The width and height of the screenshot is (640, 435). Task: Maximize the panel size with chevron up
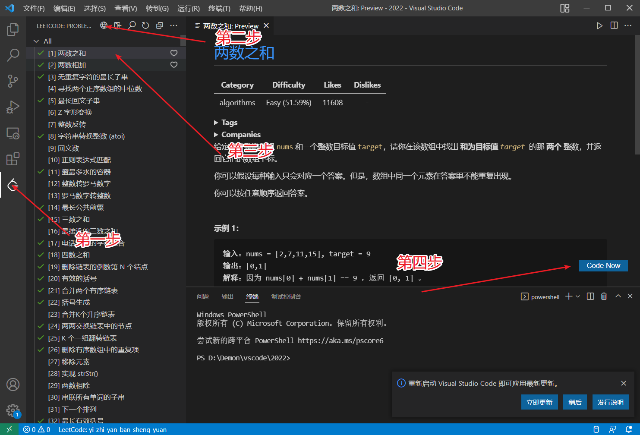[618, 296]
